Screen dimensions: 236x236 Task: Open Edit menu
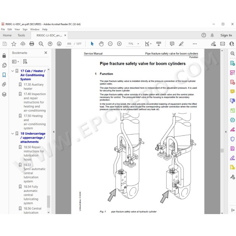pyautogui.click(x=10, y=29)
